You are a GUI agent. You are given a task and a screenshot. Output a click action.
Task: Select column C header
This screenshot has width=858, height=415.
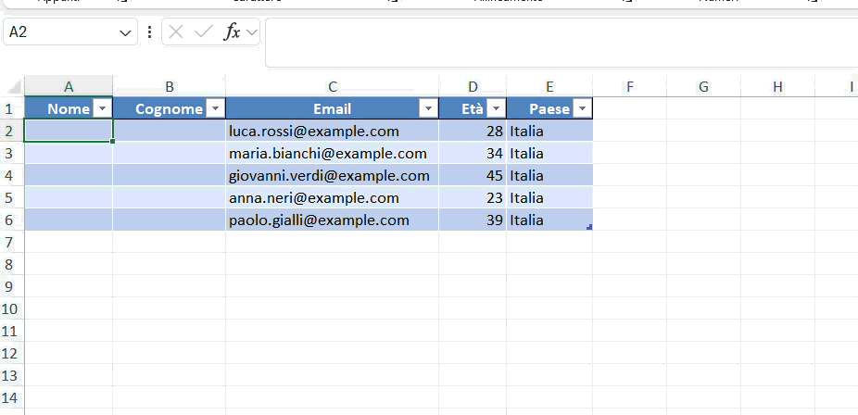[x=332, y=86]
